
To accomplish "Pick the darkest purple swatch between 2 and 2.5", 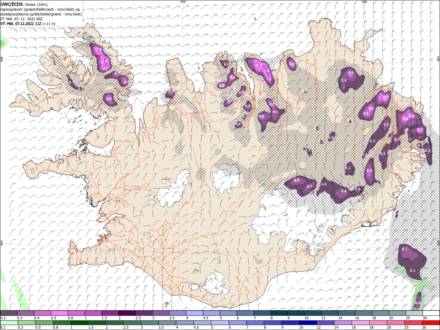I will coord(127,313).
